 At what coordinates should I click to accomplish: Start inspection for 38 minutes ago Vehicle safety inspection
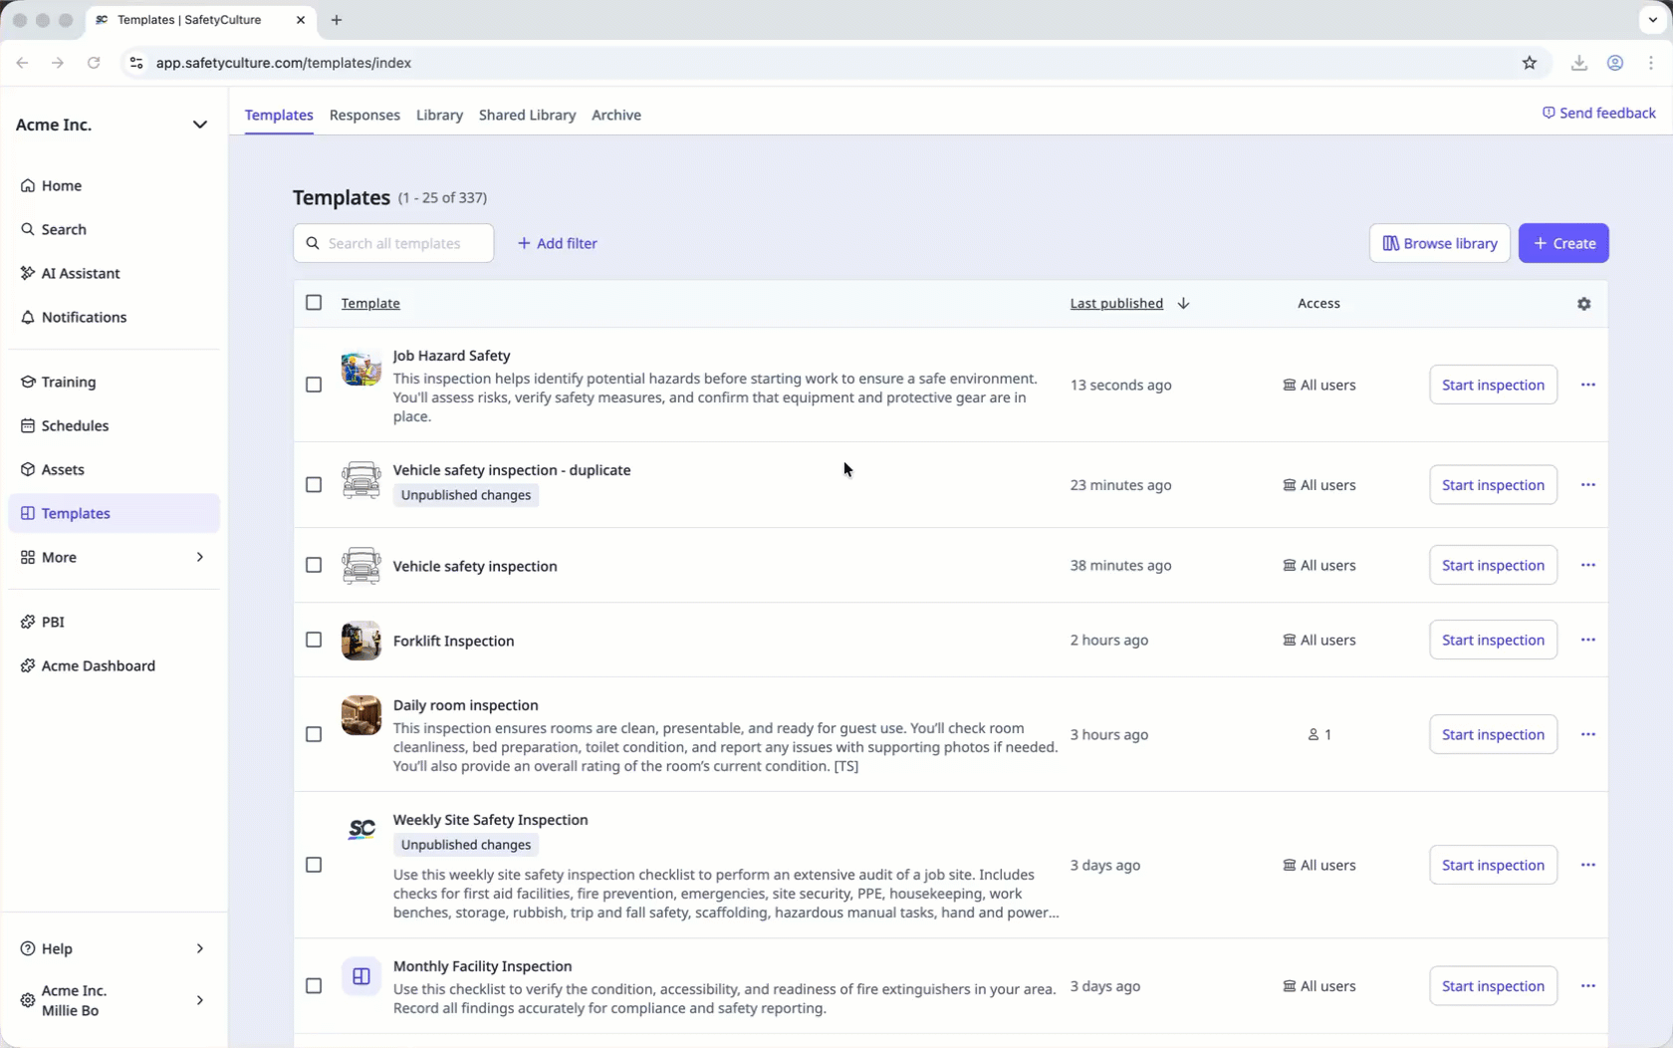point(1493,565)
